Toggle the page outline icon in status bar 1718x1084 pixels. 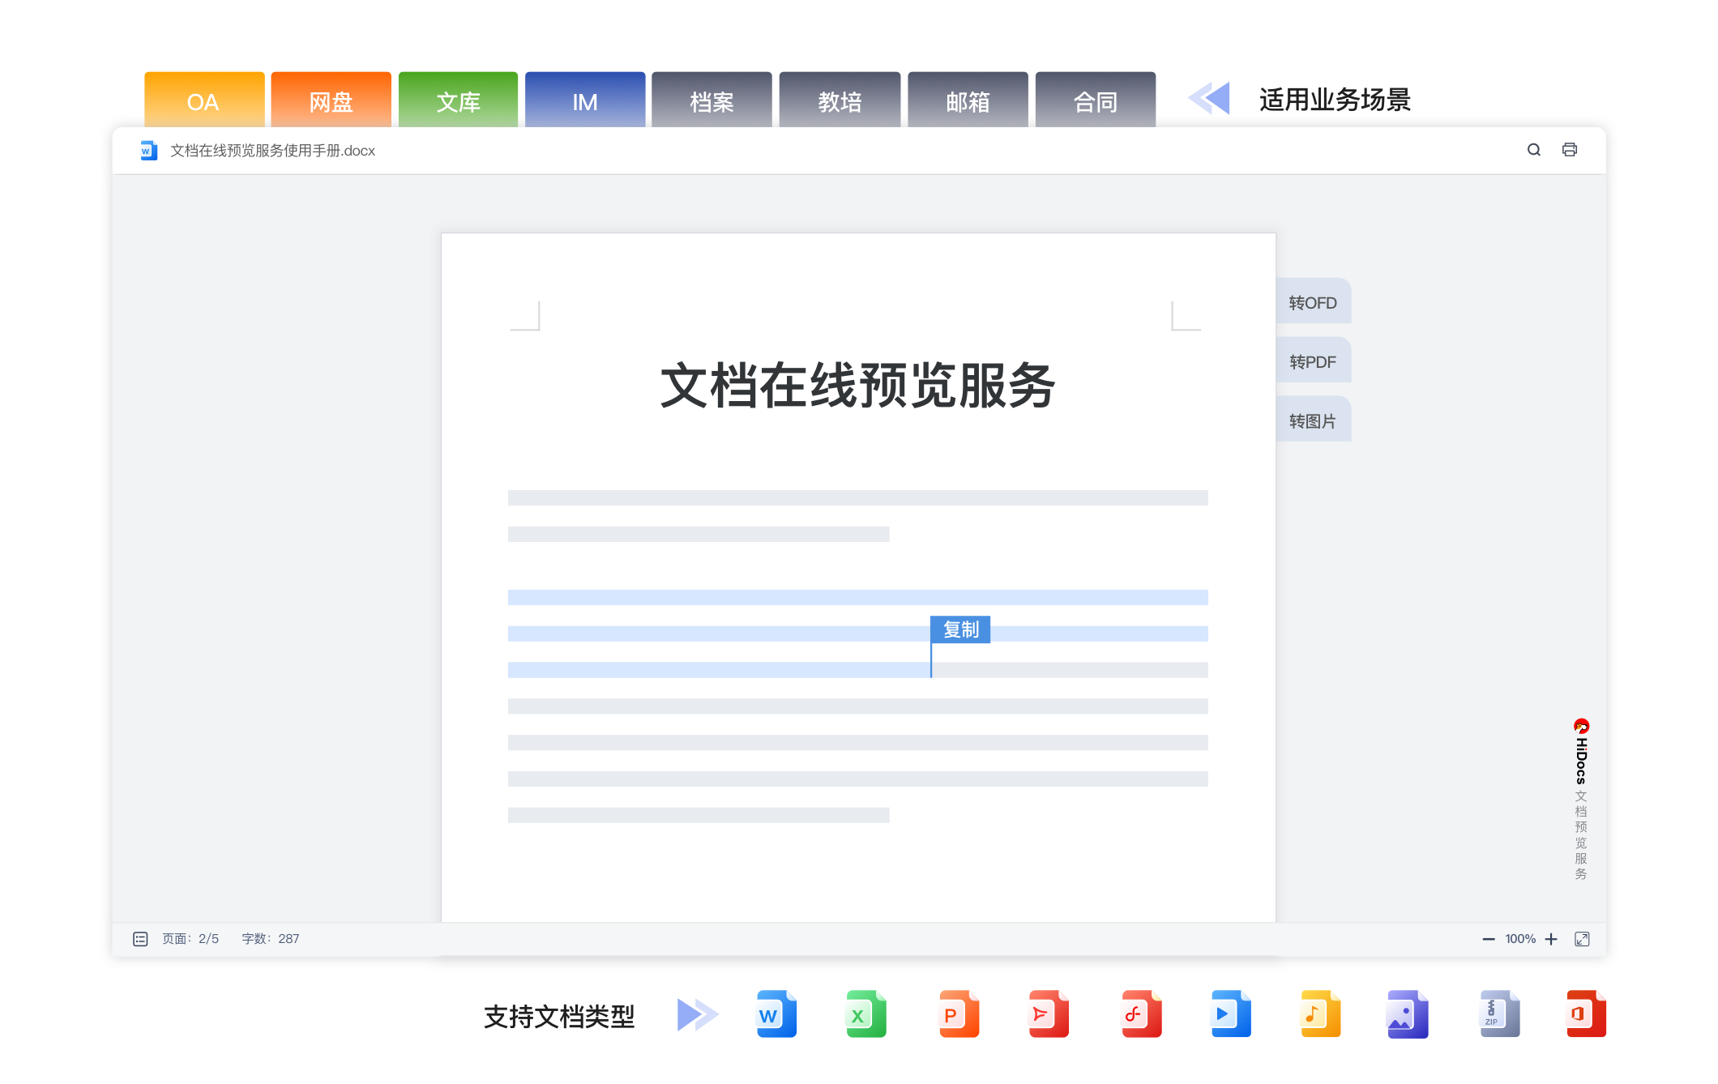pos(140,939)
